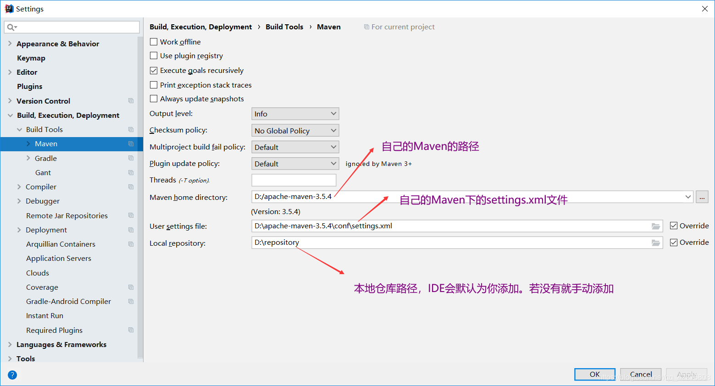Browse folder icon for Local repository

click(x=656, y=243)
